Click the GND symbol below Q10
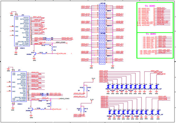The height and width of the screenshot is (123, 176). 34,59
